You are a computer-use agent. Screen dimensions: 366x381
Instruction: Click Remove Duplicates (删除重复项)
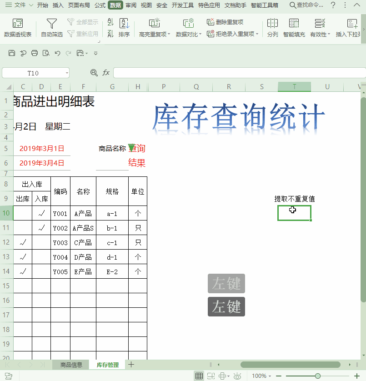pos(225,22)
